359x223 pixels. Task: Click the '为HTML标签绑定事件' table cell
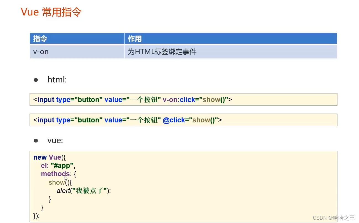[x=231, y=52]
